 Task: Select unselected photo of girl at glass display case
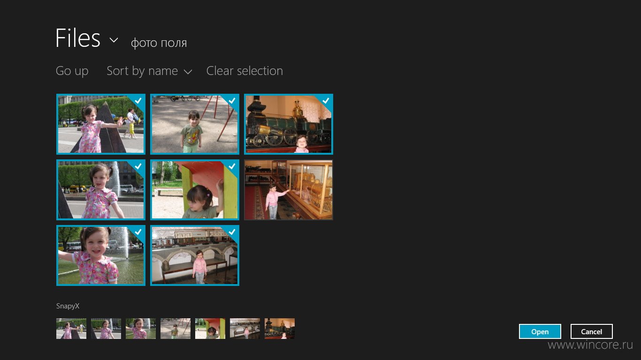[289, 190]
